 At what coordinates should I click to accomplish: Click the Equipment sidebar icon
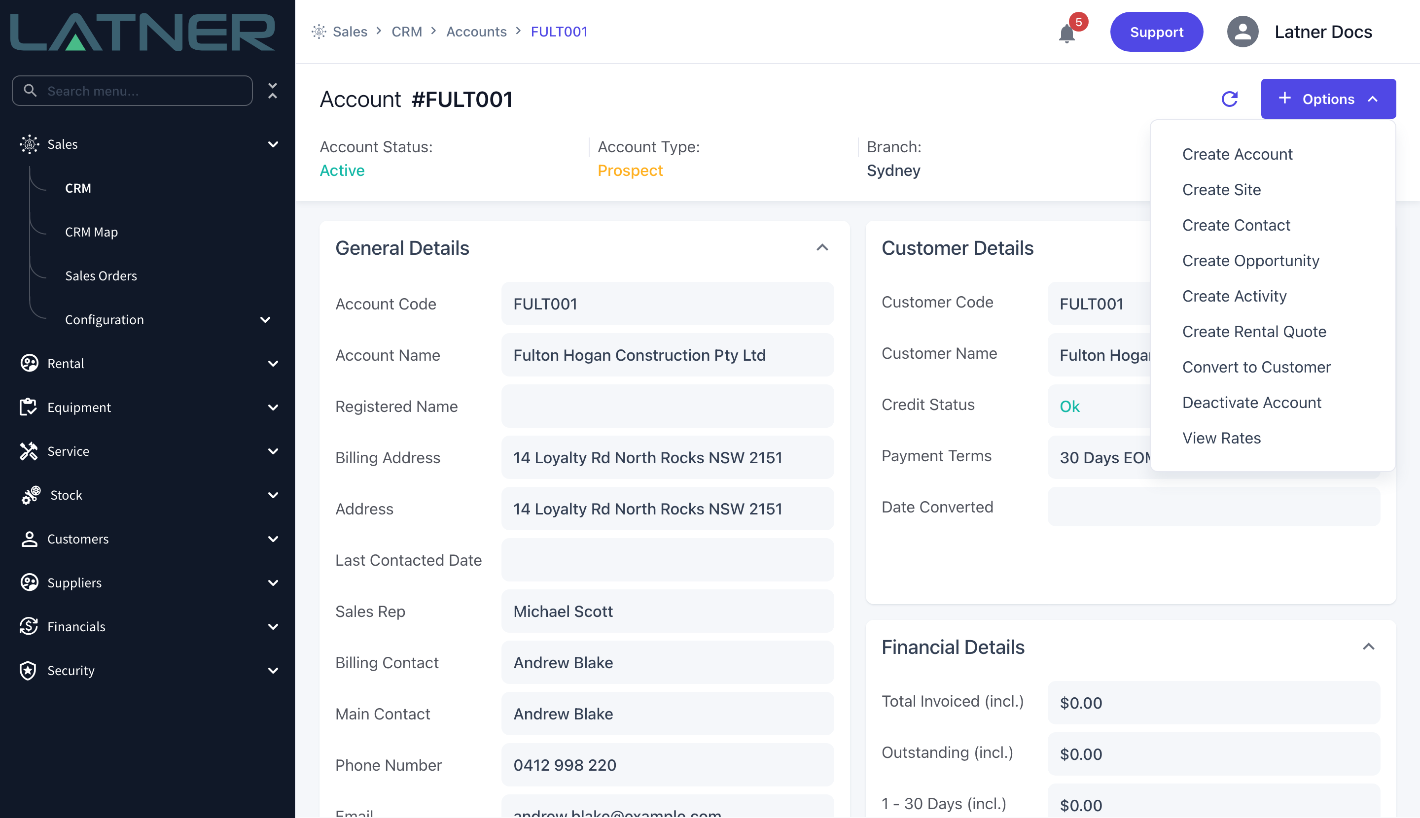28,408
